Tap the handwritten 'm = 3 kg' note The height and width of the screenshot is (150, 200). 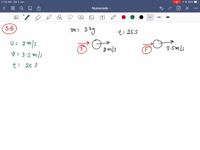pos(83,30)
